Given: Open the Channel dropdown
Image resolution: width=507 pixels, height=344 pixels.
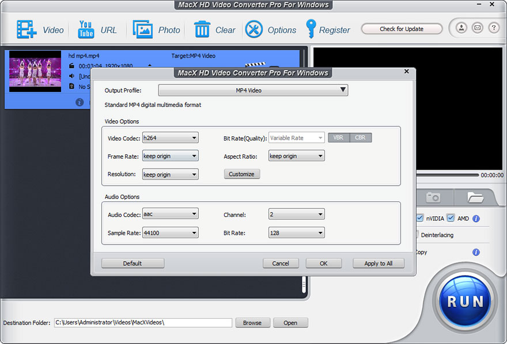Looking at the screenshot, I should [296, 214].
